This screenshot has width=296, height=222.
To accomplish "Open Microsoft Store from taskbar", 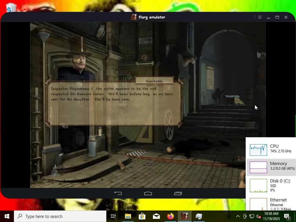I will (142, 216).
